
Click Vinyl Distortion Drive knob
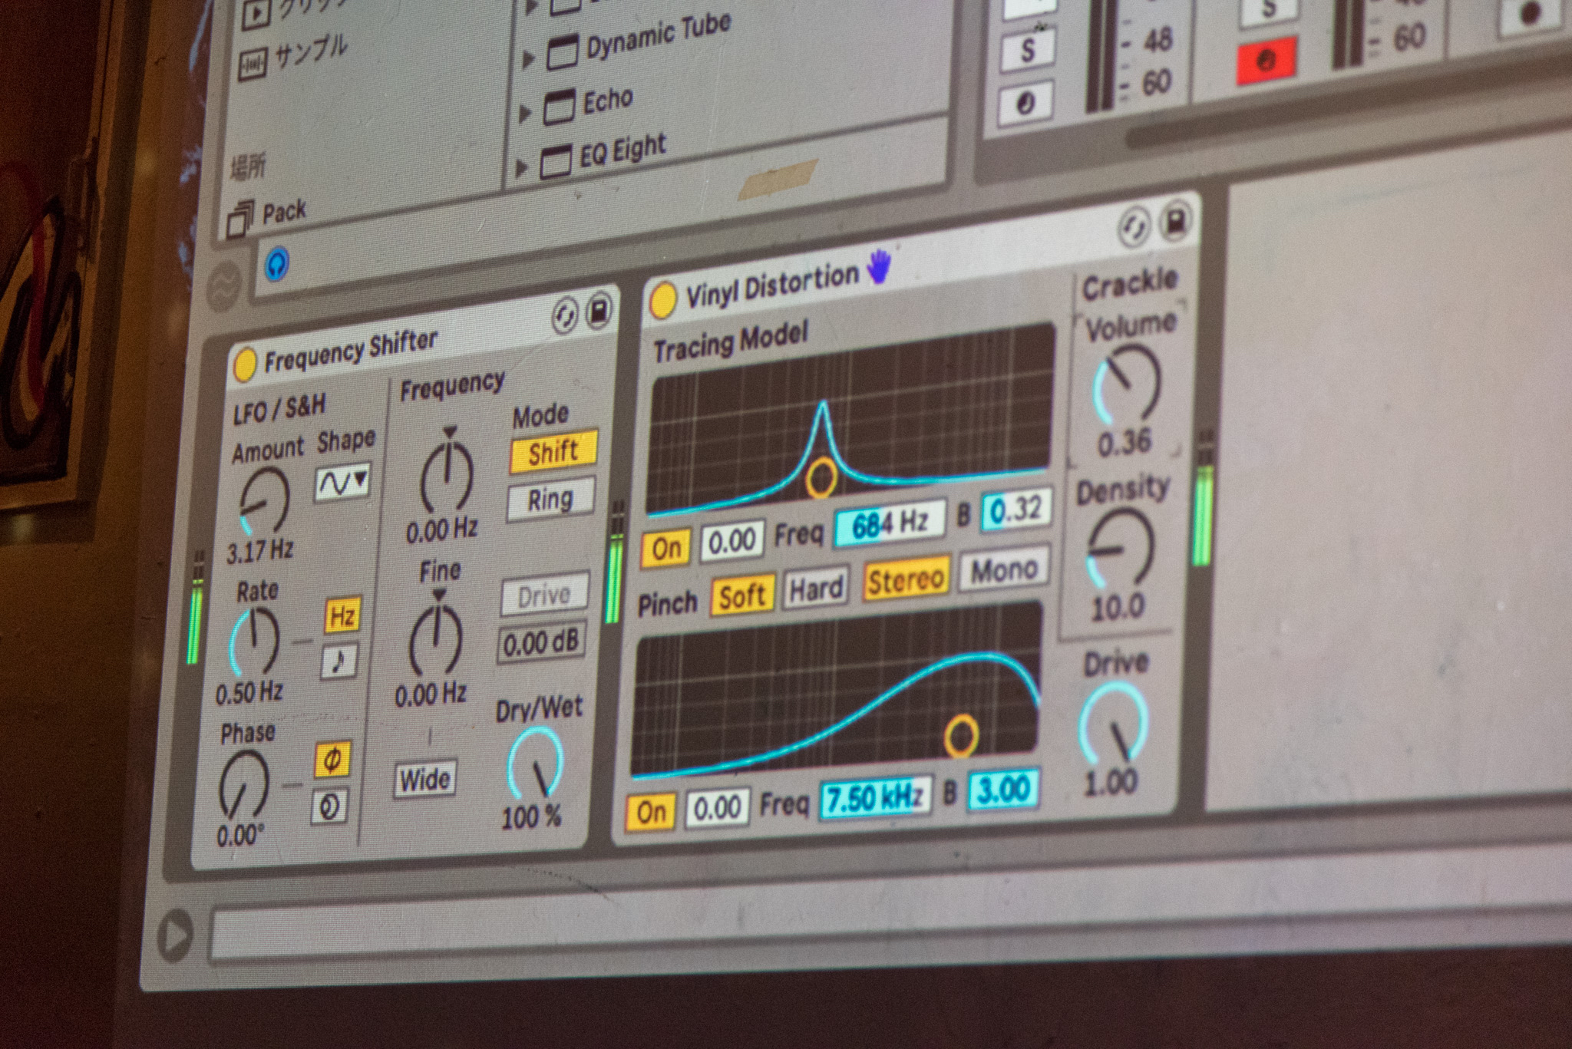(1113, 723)
